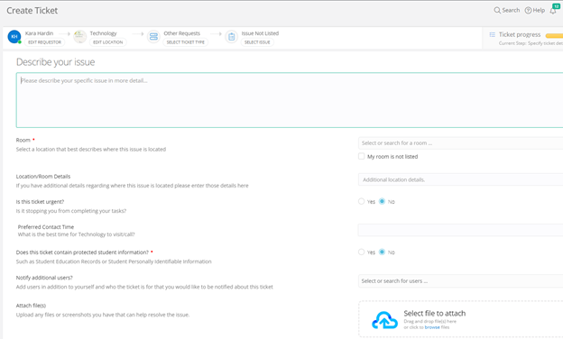This screenshot has height=339, width=563.
Task: Select Yes for protected student information
Action: [361, 252]
